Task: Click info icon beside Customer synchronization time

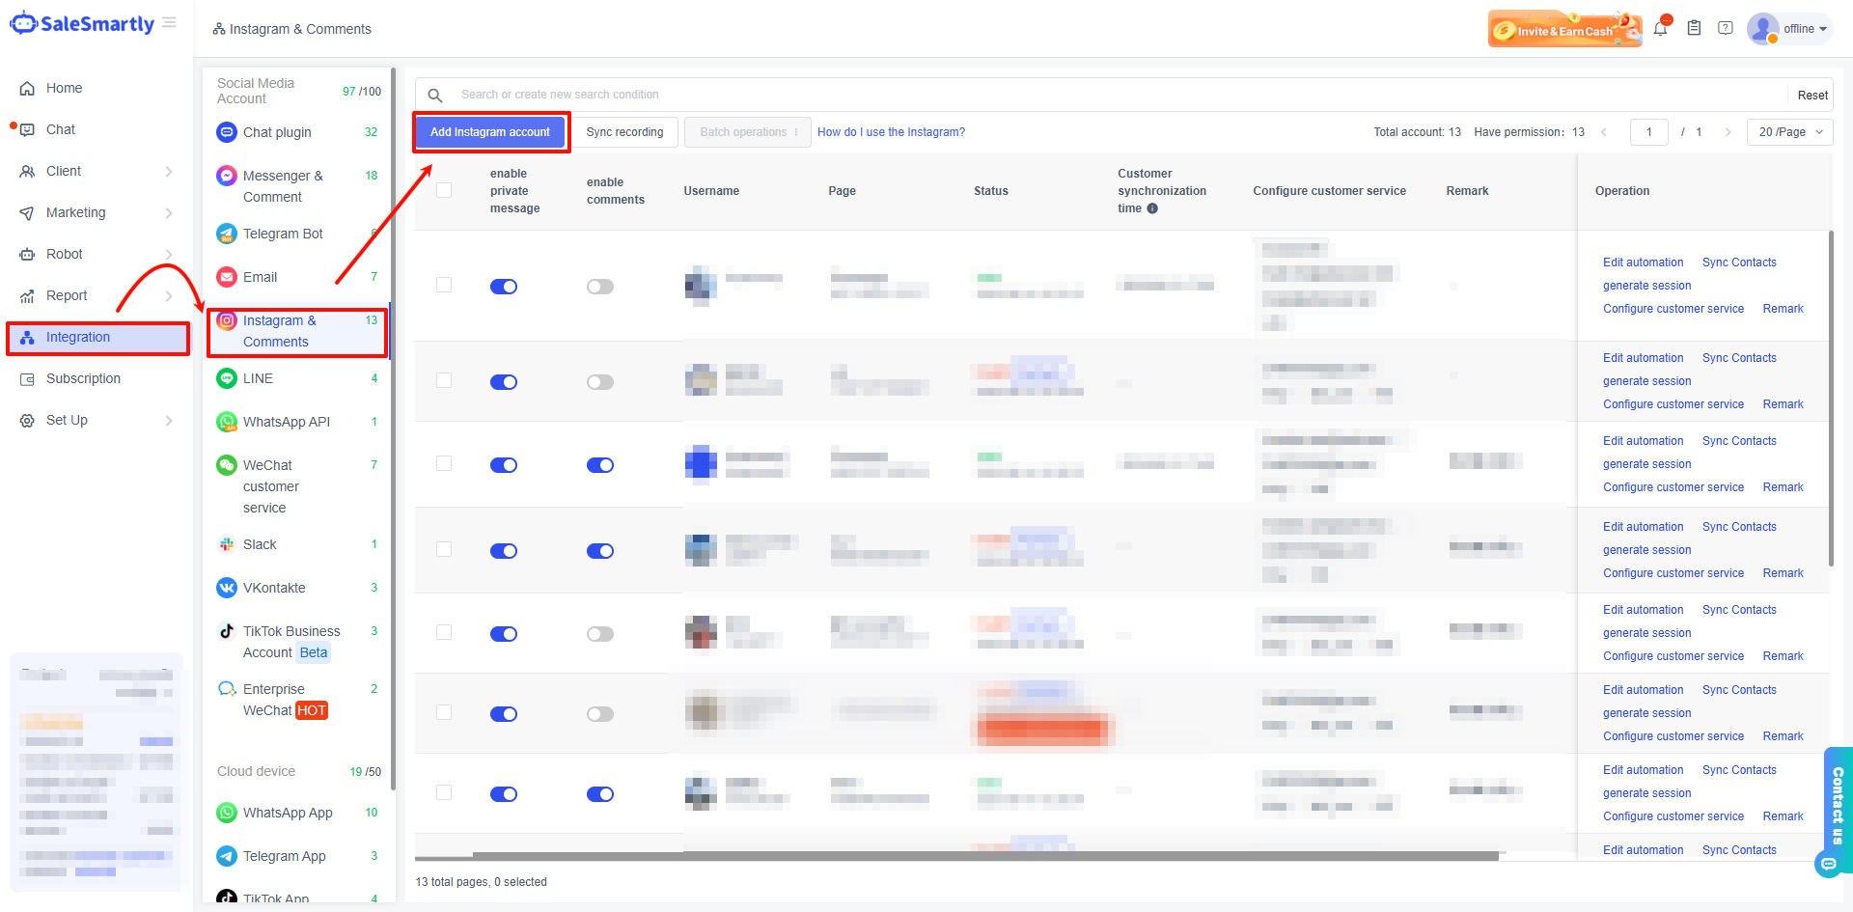Action: [x=1152, y=208]
